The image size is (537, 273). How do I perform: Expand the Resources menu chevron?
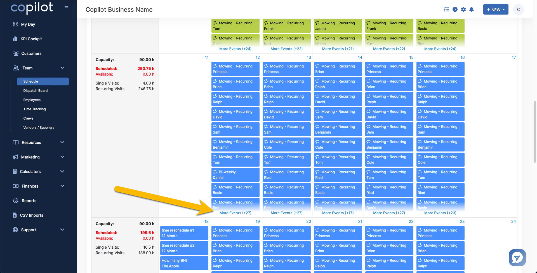point(62,143)
